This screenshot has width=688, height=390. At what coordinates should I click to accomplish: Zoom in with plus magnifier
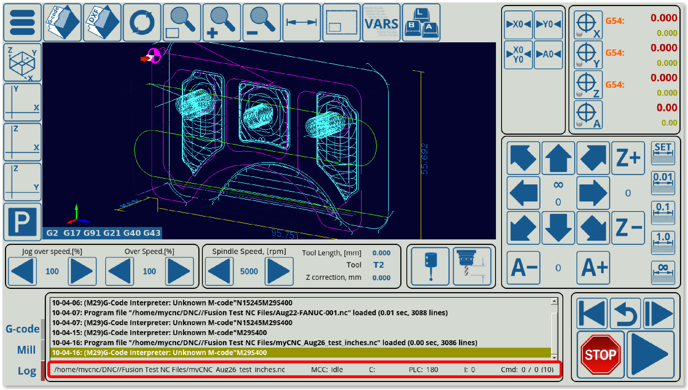221,23
